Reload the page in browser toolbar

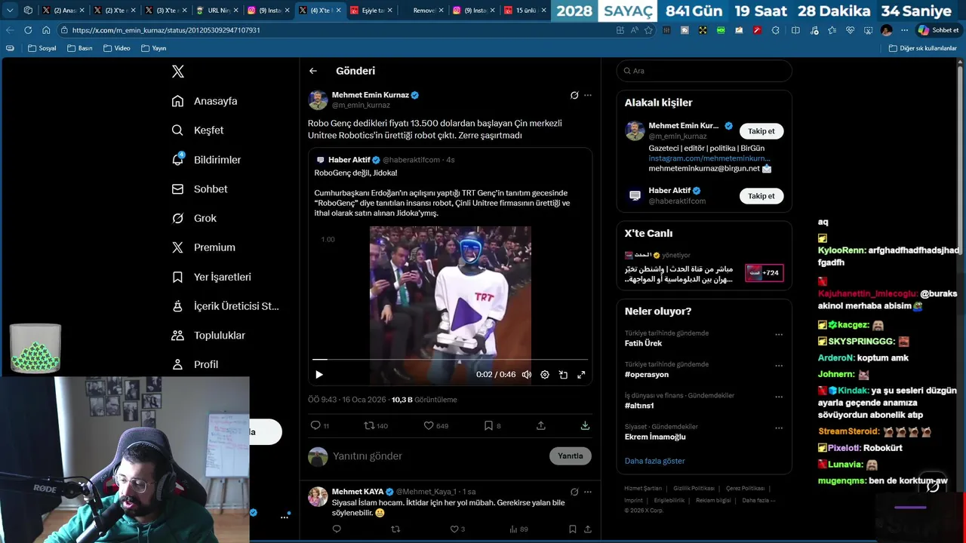coord(28,30)
